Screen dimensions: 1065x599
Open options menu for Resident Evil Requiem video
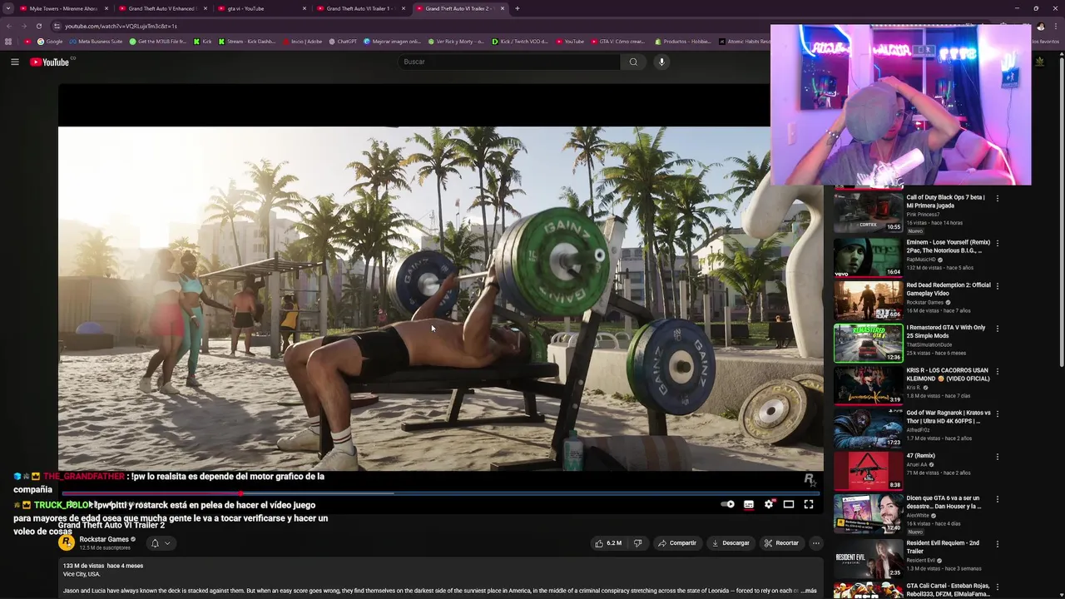point(997,543)
